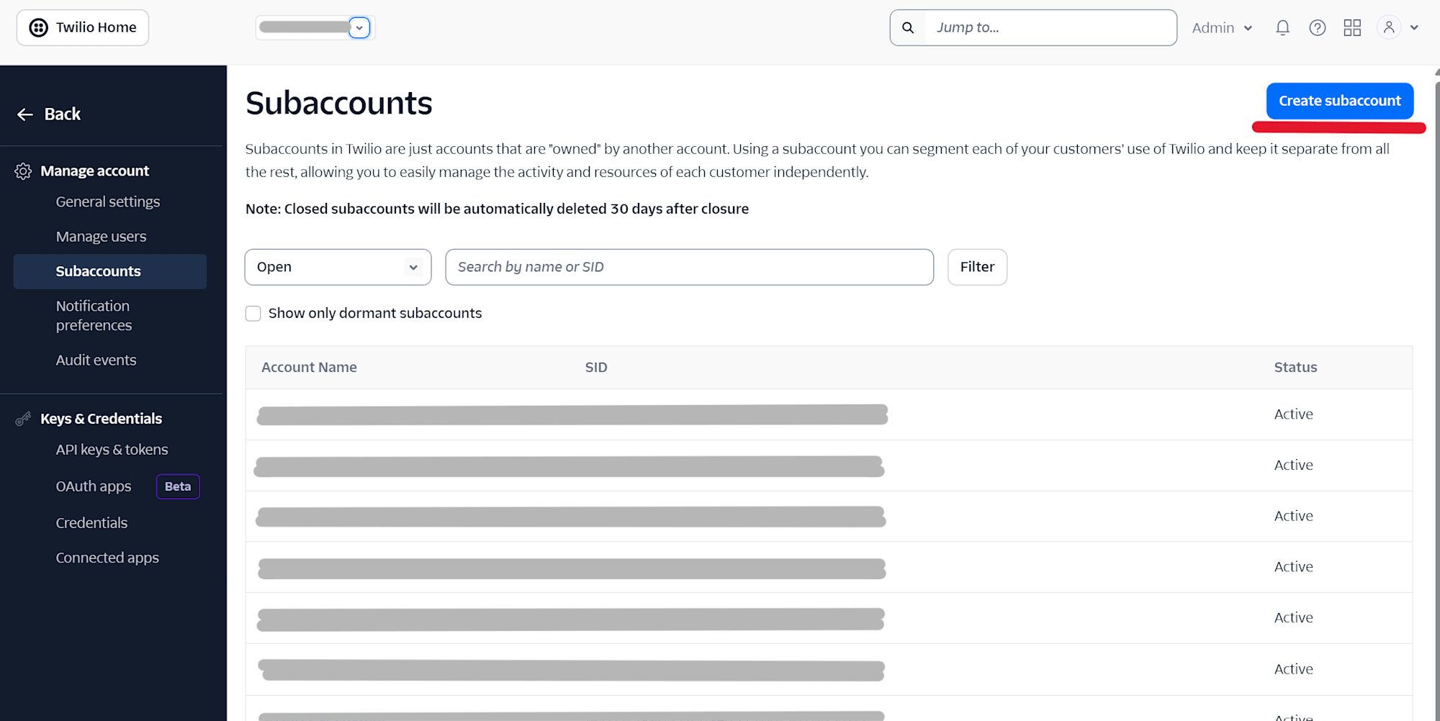Click the search magnifier in Jump to

907,27
